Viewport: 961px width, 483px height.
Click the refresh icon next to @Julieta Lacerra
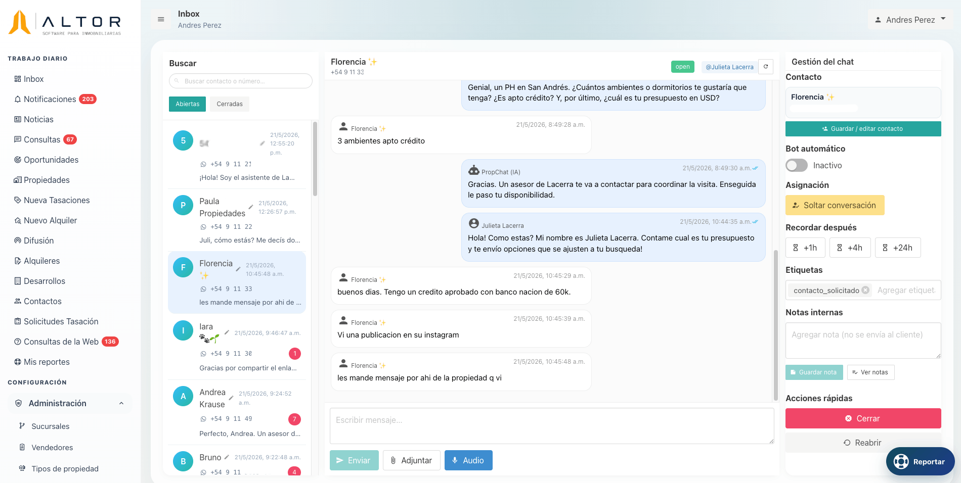pyautogui.click(x=766, y=67)
